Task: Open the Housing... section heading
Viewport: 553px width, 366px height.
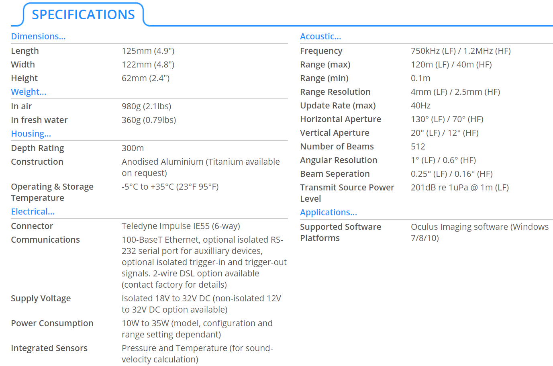Action: 31,134
